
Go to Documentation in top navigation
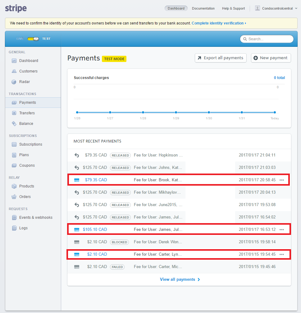(203, 8)
